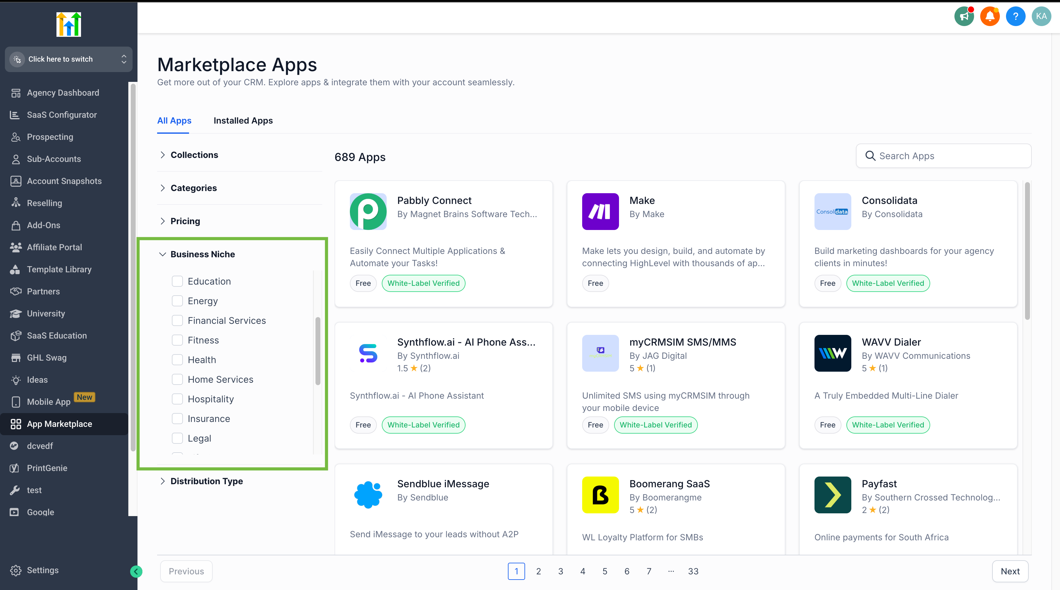Screen dimensions: 1060x590
Task: Go to page 3 of apps
Action: coord(560,571)
